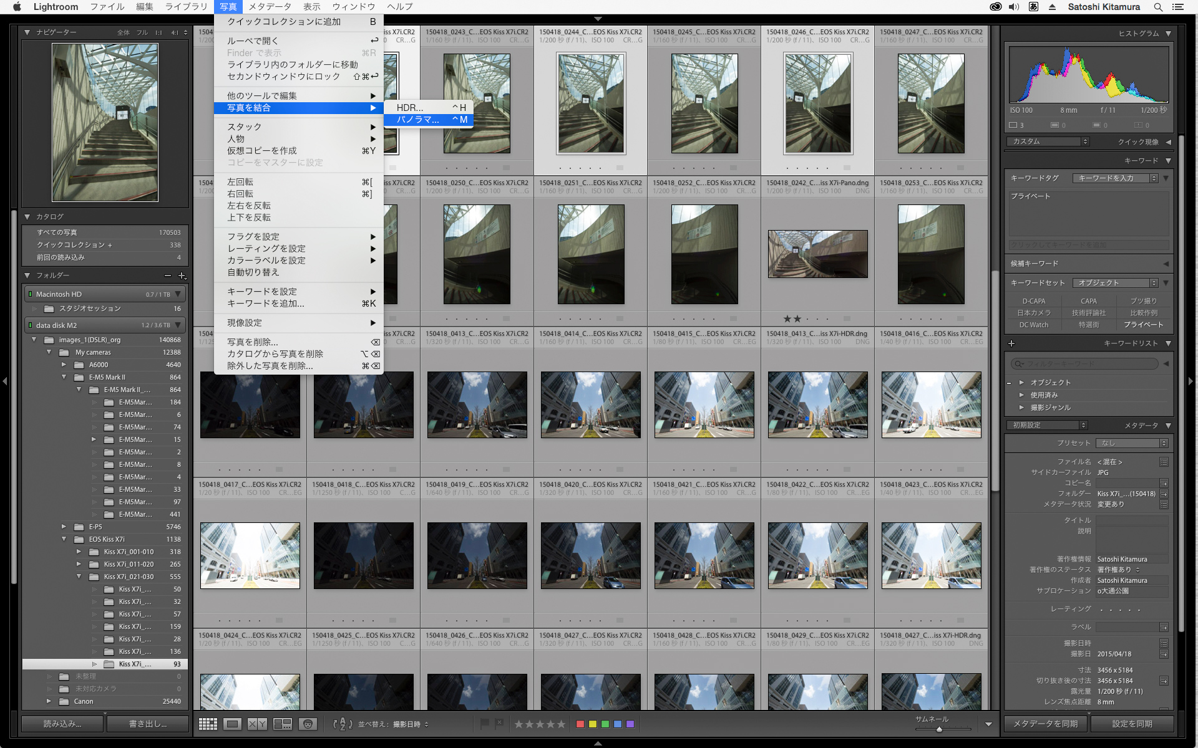Open メタデータ menu in menu bar
This screenshot has height=748, width=1198.
270,7
